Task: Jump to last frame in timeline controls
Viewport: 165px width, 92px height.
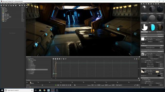Action: pyautogui.click(x=70, y=85)
